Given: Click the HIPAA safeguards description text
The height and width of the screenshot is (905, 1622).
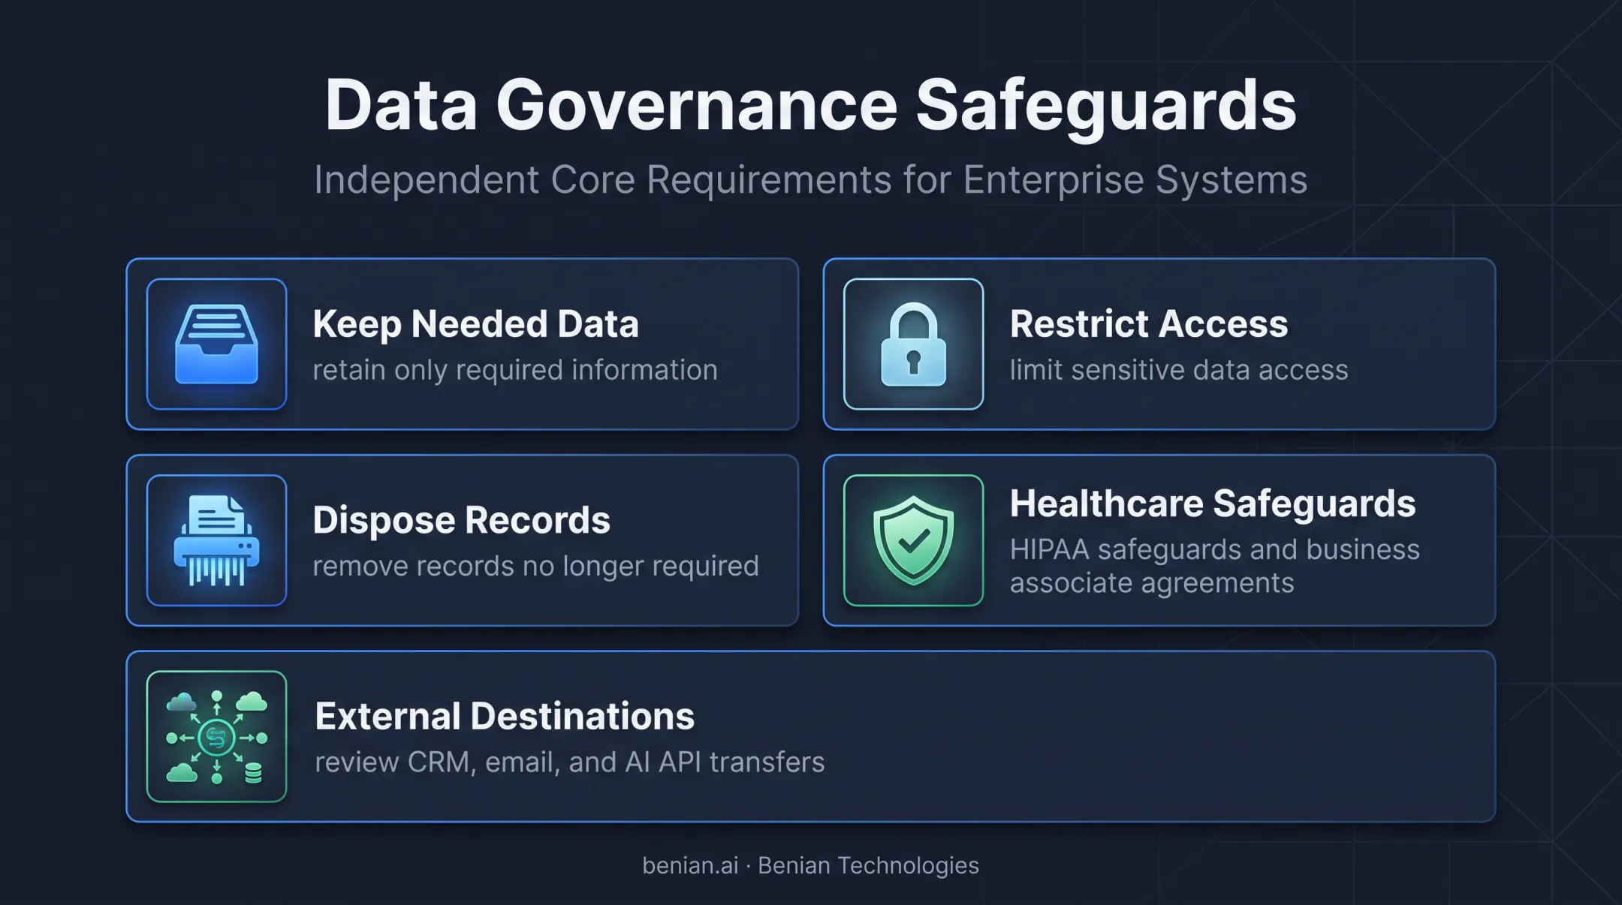Looking at the screenshot, I should [1214, 566].
